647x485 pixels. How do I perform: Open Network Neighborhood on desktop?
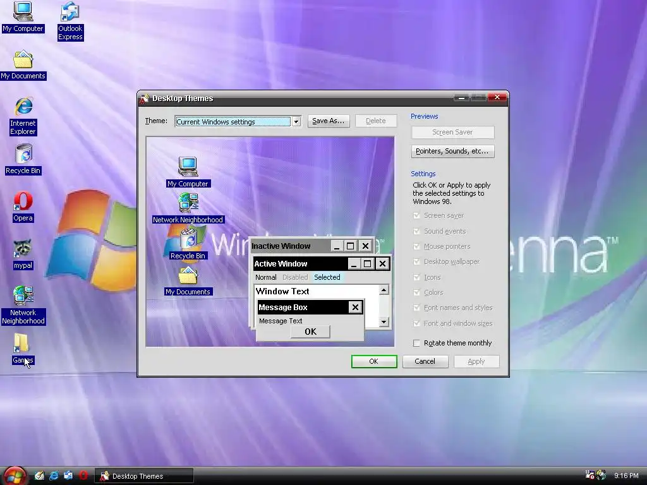tap(23, 305)
